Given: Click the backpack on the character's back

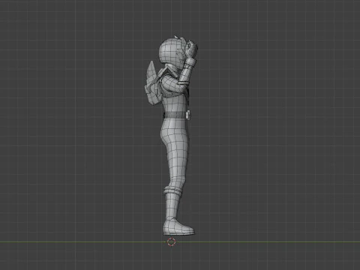Looking at the screenshot, I should (x=152, y=84).
